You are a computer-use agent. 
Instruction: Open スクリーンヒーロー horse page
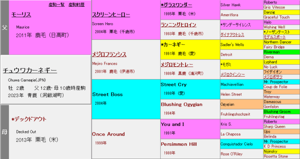tap(111, 15)
